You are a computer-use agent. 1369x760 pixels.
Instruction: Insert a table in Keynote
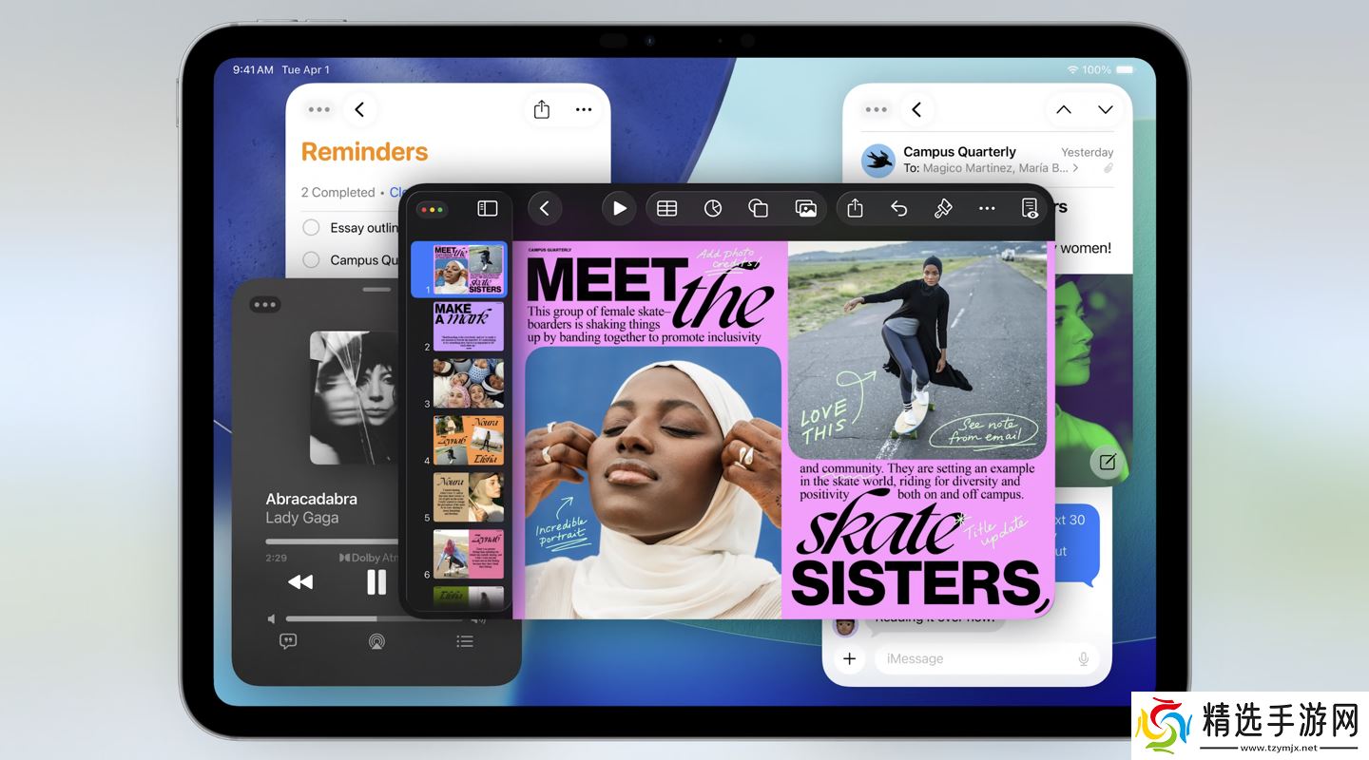point(667,208)
